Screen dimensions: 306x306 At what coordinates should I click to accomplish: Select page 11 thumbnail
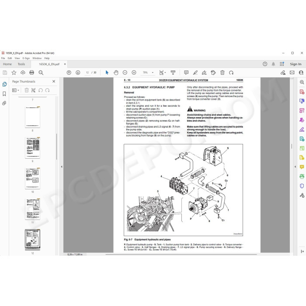click(x=33, y=209)
